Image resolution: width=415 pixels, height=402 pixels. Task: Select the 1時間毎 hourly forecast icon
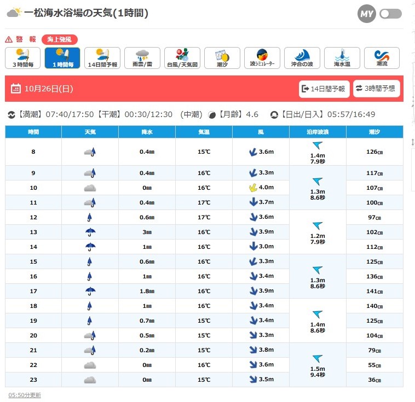pos(62,57)
